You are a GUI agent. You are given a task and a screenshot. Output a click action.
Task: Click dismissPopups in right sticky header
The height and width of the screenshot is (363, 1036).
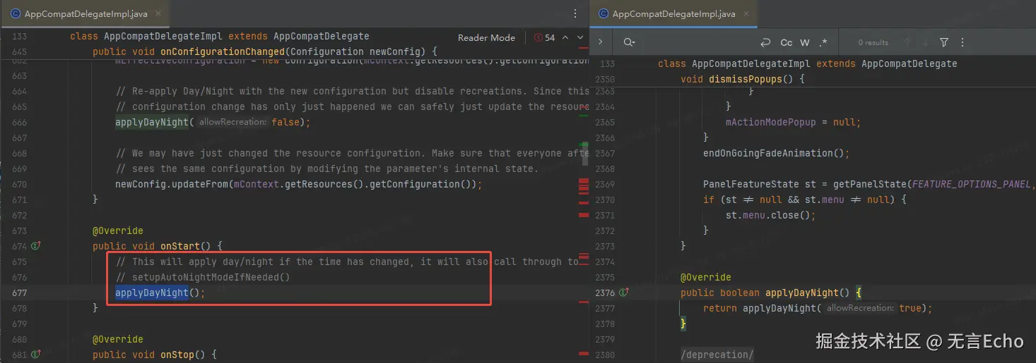(746, 79)
